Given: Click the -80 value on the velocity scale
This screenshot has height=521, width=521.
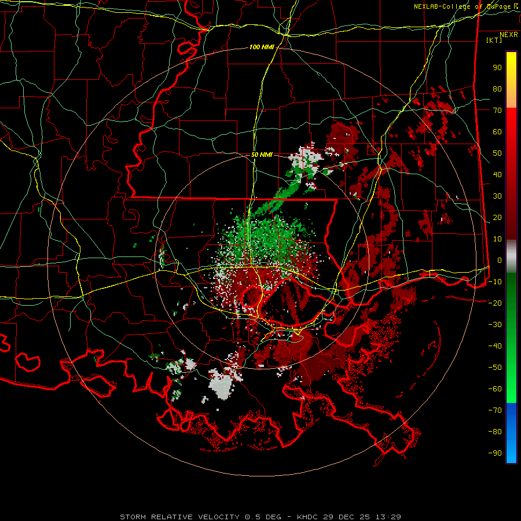Looking at the screenshot, I should 495,432.
